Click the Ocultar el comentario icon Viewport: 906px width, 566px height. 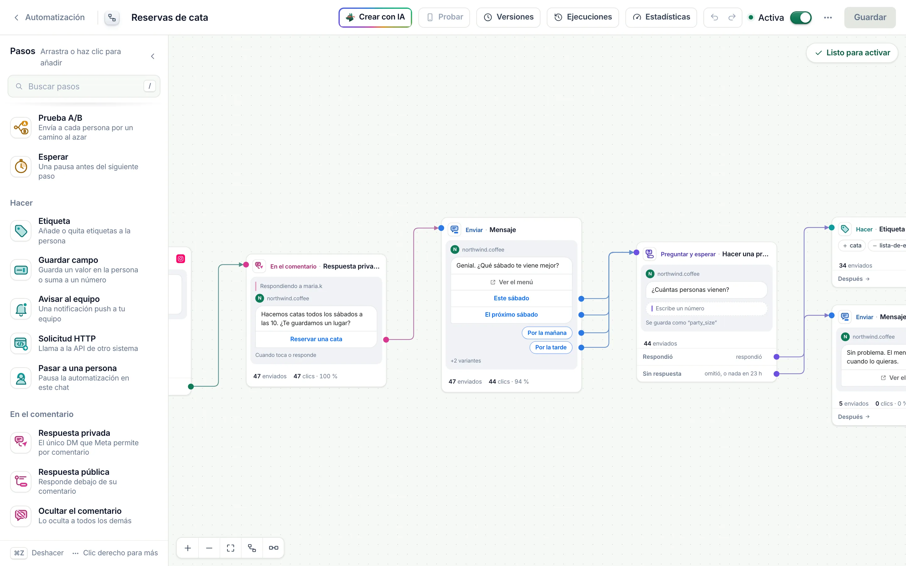tap(21, 516)
